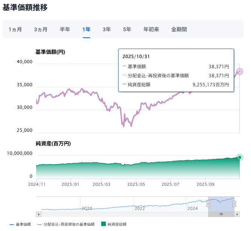Show the 年初来 year-to-date period
The width and height of the screenshot is (251, 231).
[x=151, y=29]
